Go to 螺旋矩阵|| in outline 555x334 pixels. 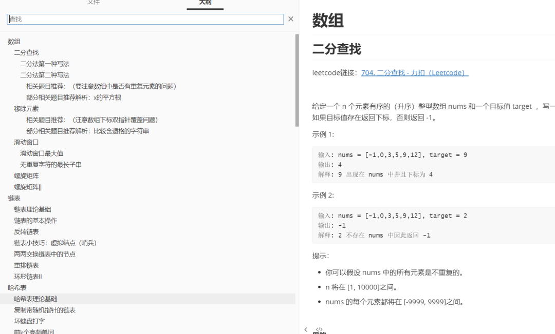tap(28, 187)
